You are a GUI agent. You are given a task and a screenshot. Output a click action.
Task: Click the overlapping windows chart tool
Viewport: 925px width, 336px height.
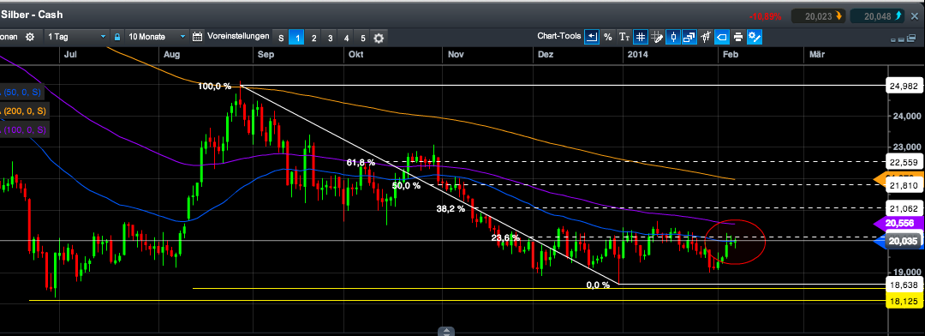689,37
